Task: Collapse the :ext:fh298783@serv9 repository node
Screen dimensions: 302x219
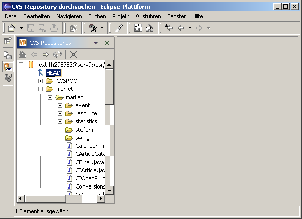Action: point(21,65)
